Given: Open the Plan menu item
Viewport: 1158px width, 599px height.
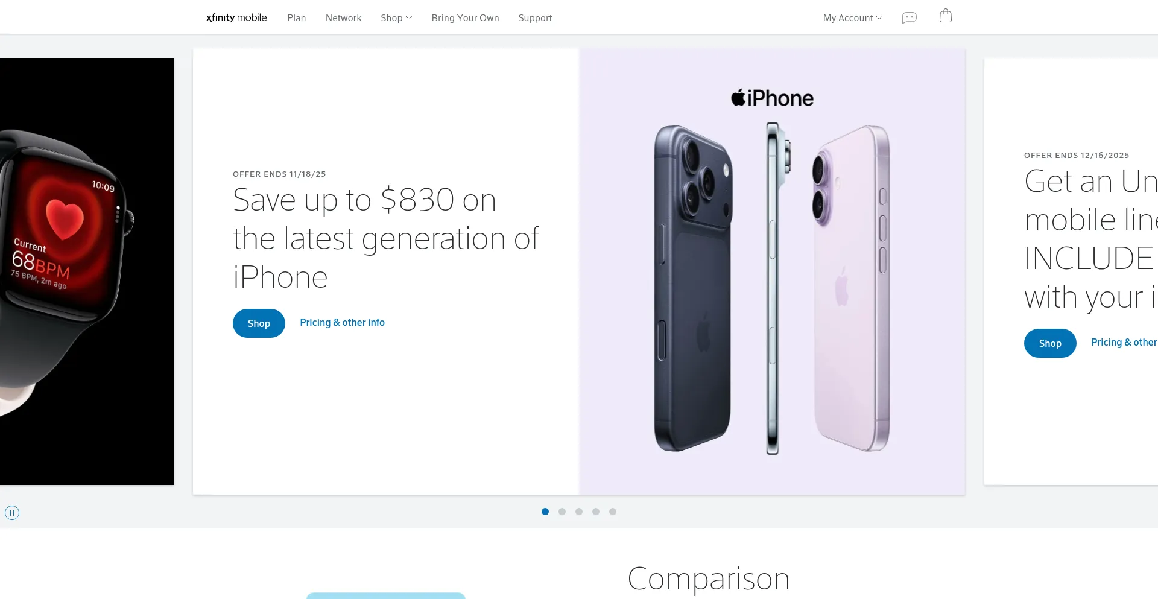Looking at the screenshot, I should [296, 18].
